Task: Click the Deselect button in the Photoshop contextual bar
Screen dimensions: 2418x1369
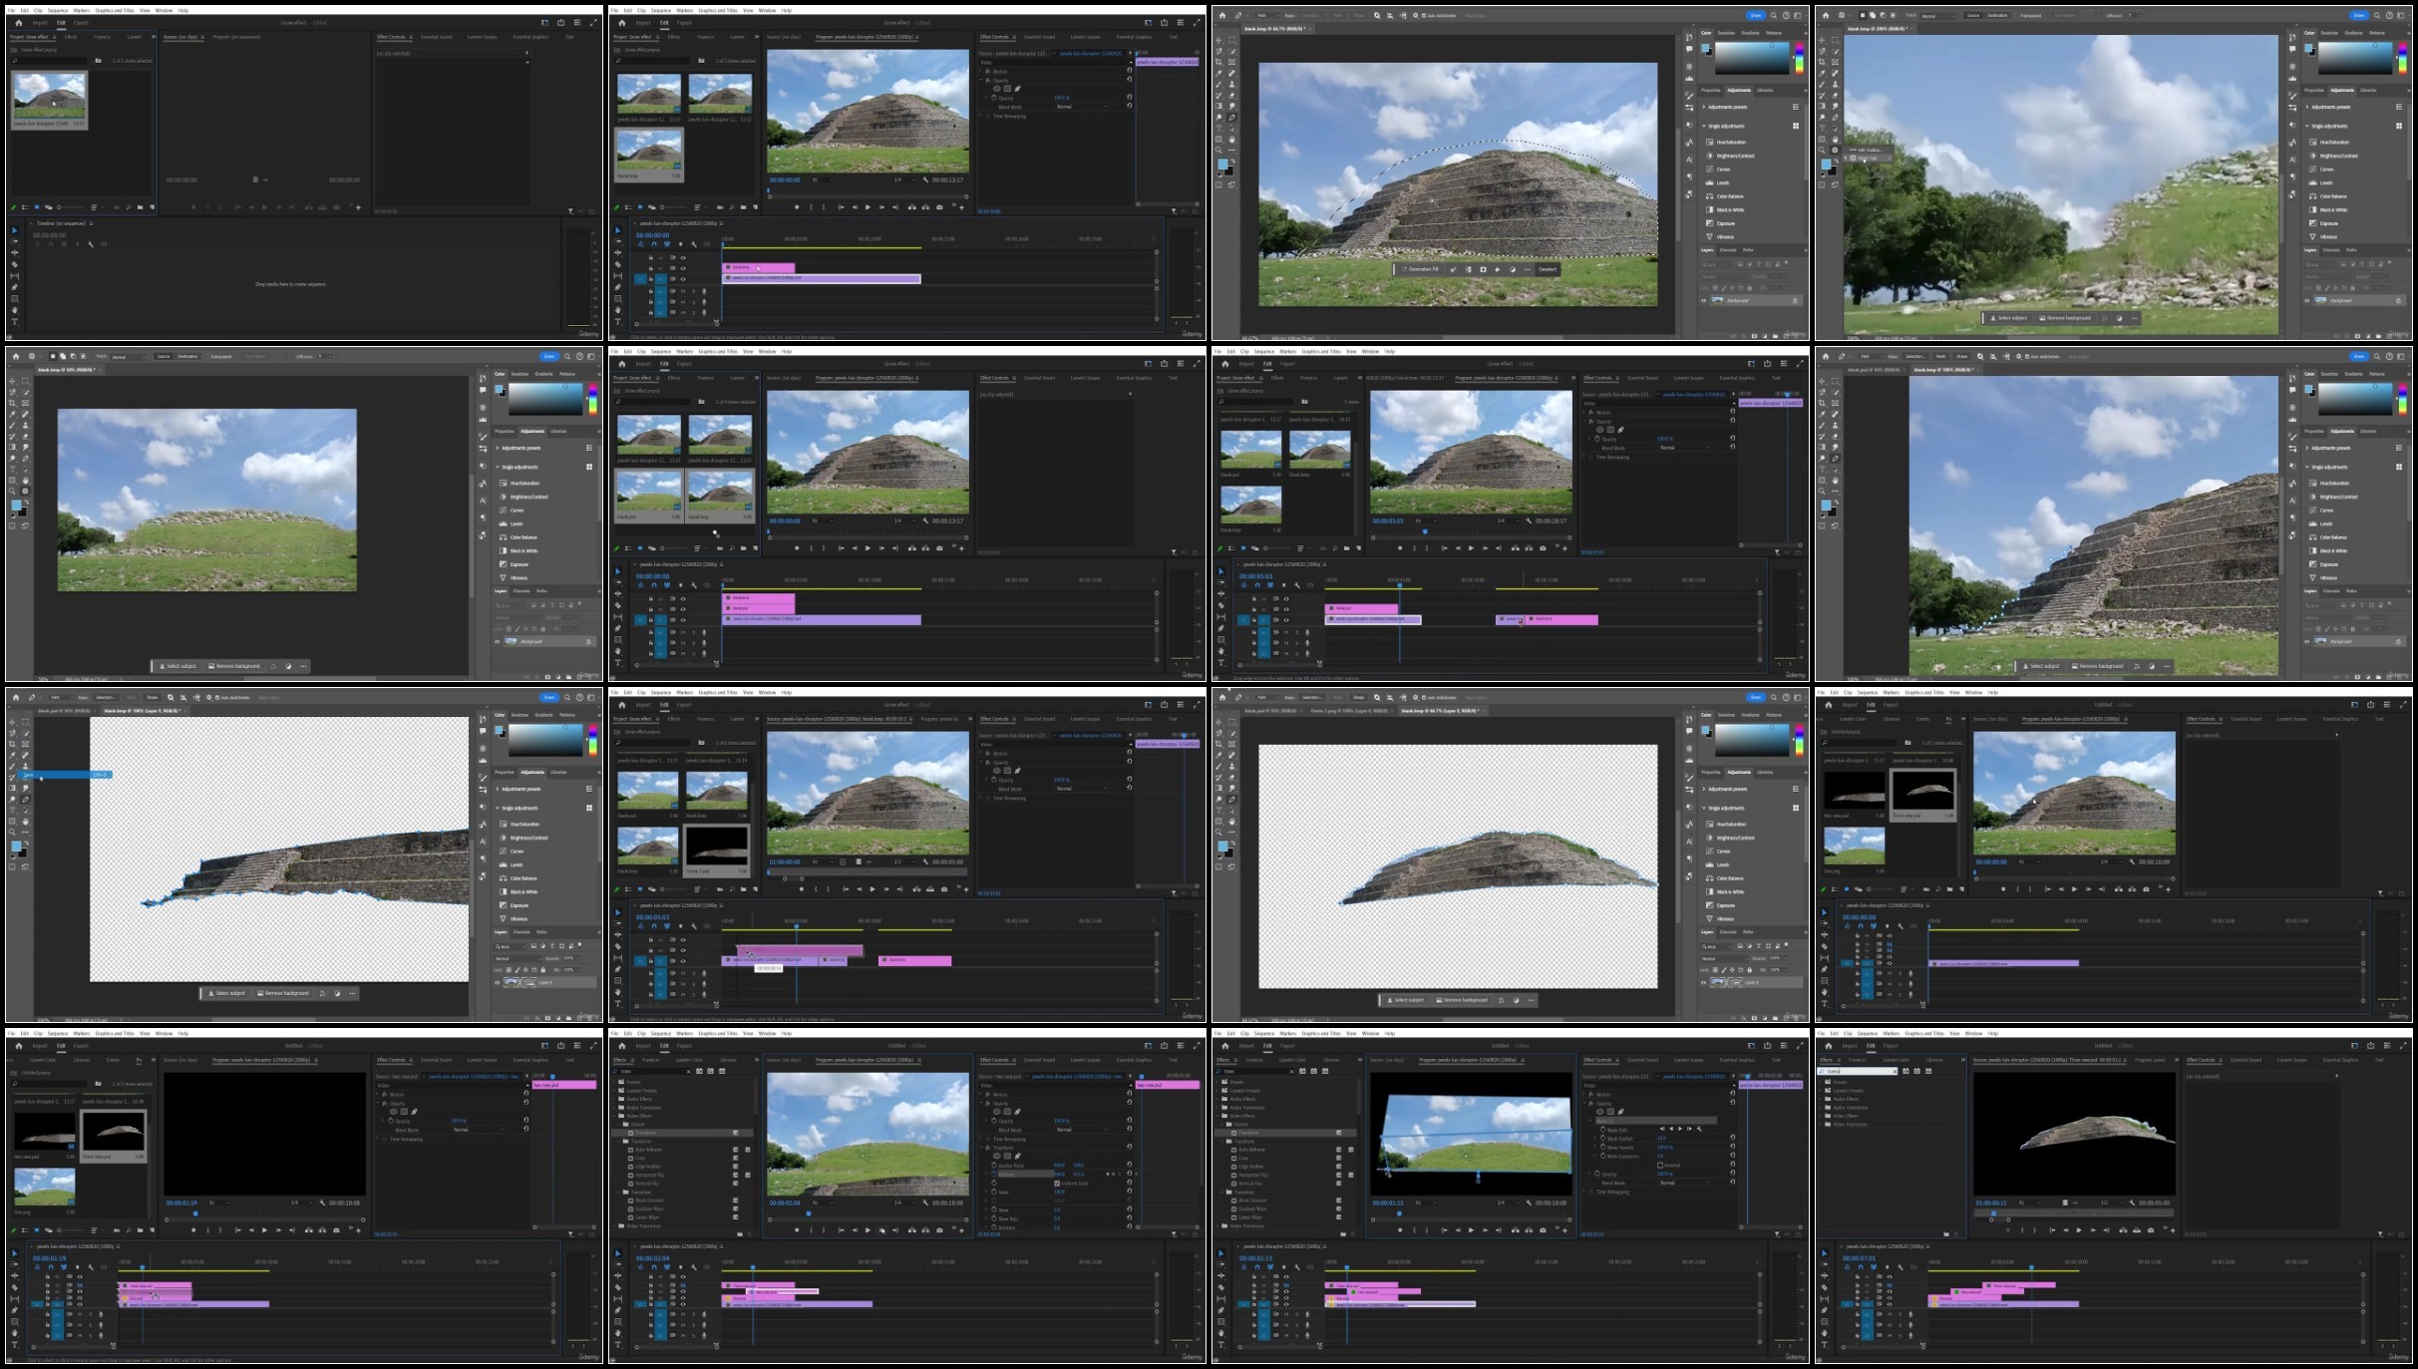Action: click(x=1548, y=269)
